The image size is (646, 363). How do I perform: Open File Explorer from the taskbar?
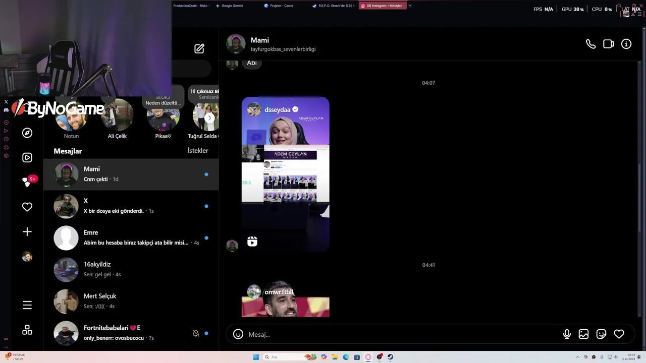(335, 357)
